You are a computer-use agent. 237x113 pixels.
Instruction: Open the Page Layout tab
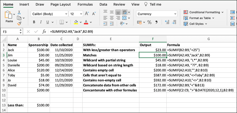click(61, 4)
